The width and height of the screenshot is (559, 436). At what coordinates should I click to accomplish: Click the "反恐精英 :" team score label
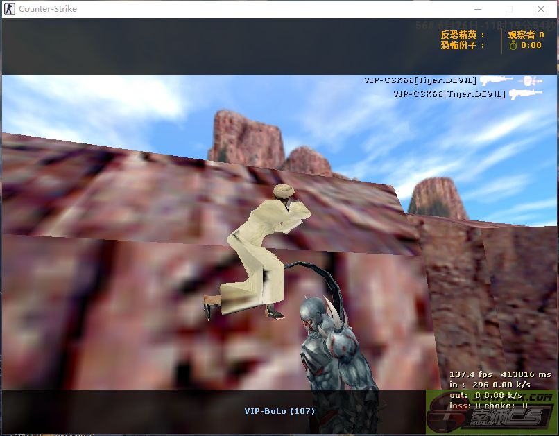click(x=463, y=35)
